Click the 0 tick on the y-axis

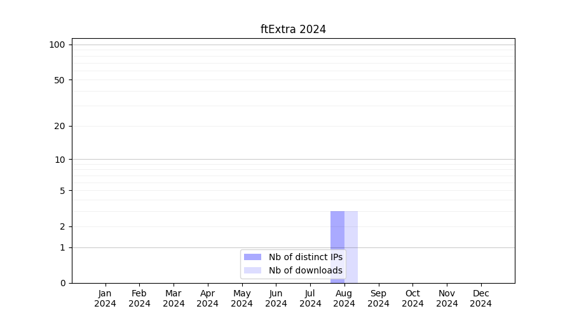pyautogui.click(x=62, y=283)
